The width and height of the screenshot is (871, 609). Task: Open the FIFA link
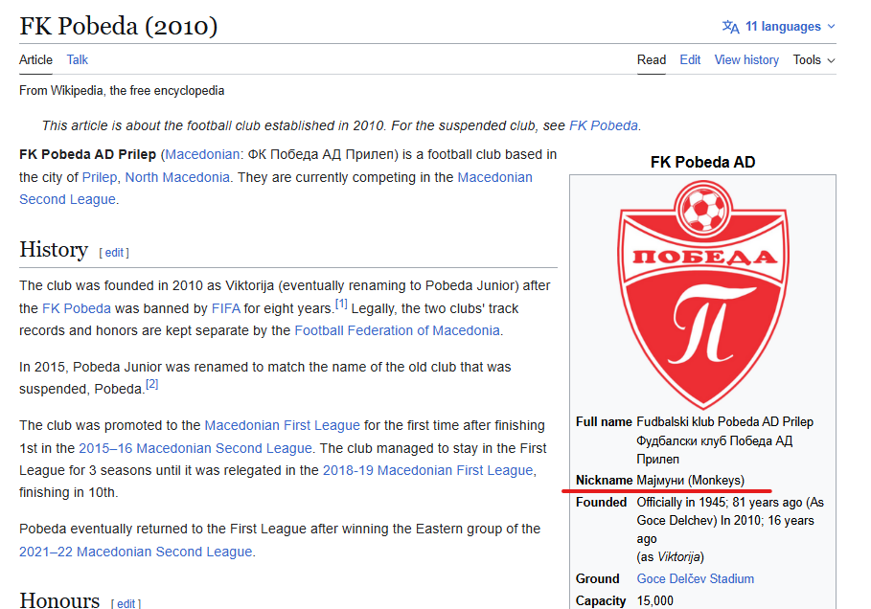click(226, 308)
